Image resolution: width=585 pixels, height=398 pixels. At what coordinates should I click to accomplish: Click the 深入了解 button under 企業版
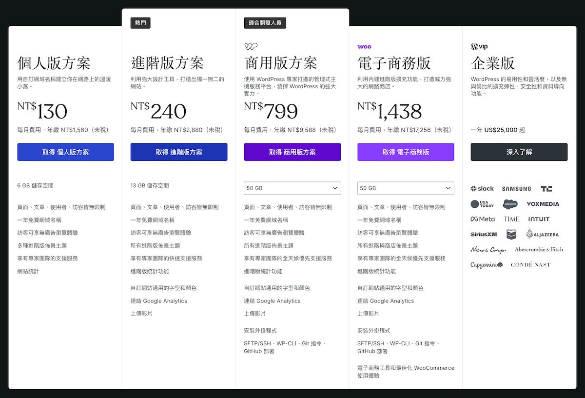click(x=519, y=152)
